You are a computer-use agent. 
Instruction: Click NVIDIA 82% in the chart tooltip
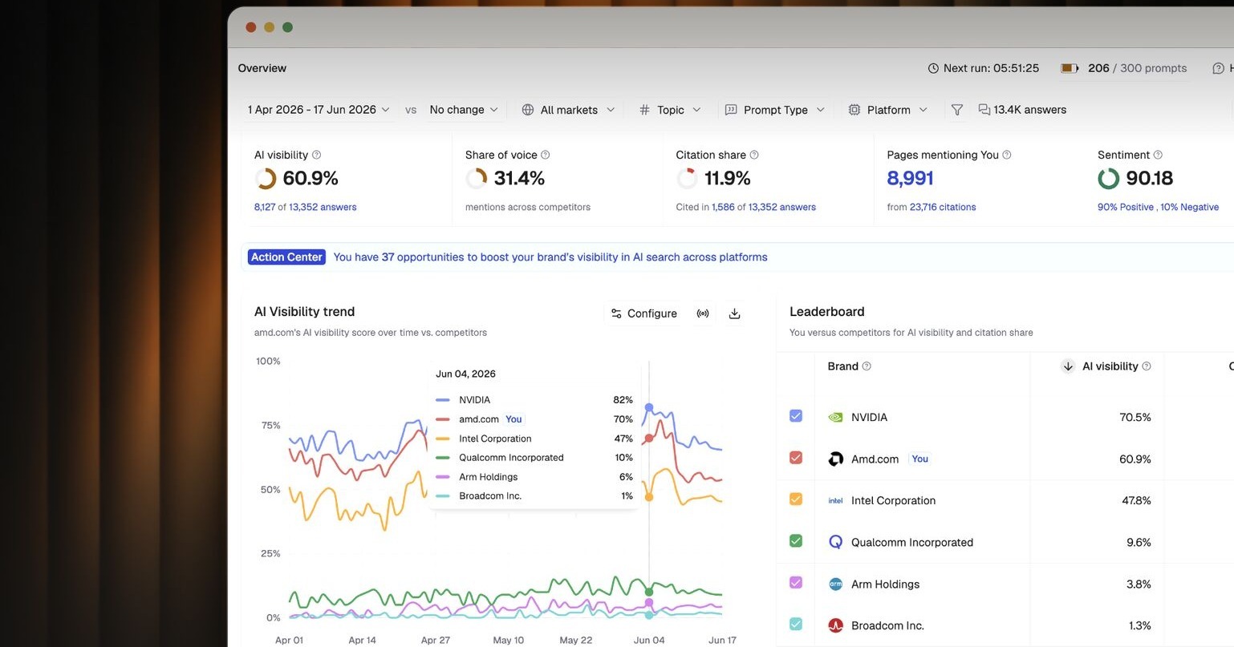click(623, 399)
